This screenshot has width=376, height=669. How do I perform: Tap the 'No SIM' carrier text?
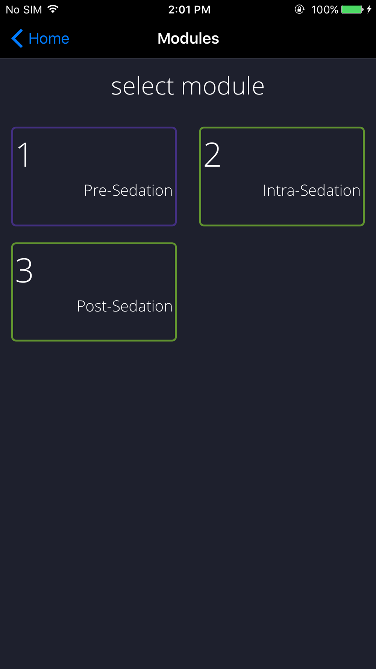point(24,9)
